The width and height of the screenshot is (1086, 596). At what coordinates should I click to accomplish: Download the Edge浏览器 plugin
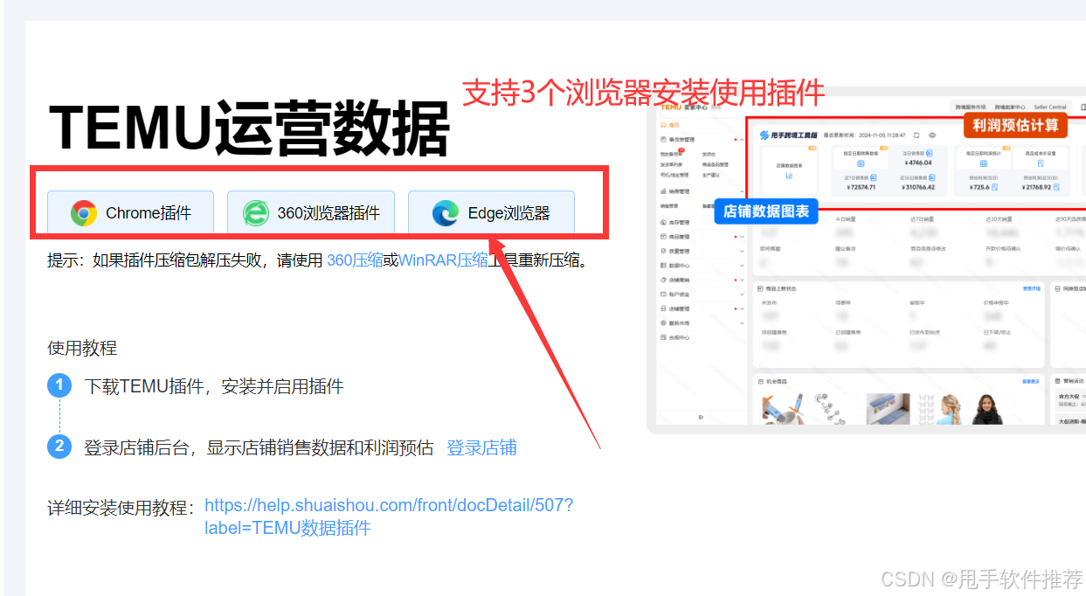491,212
